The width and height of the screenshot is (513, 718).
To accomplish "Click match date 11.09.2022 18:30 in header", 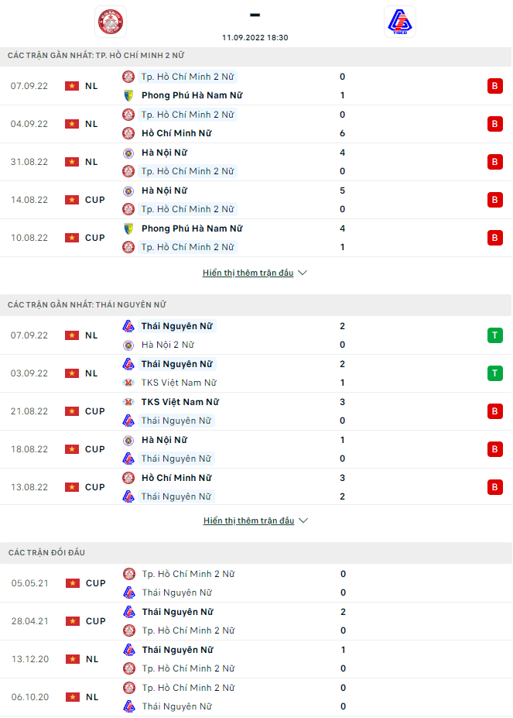I will [x=255, y=37].
